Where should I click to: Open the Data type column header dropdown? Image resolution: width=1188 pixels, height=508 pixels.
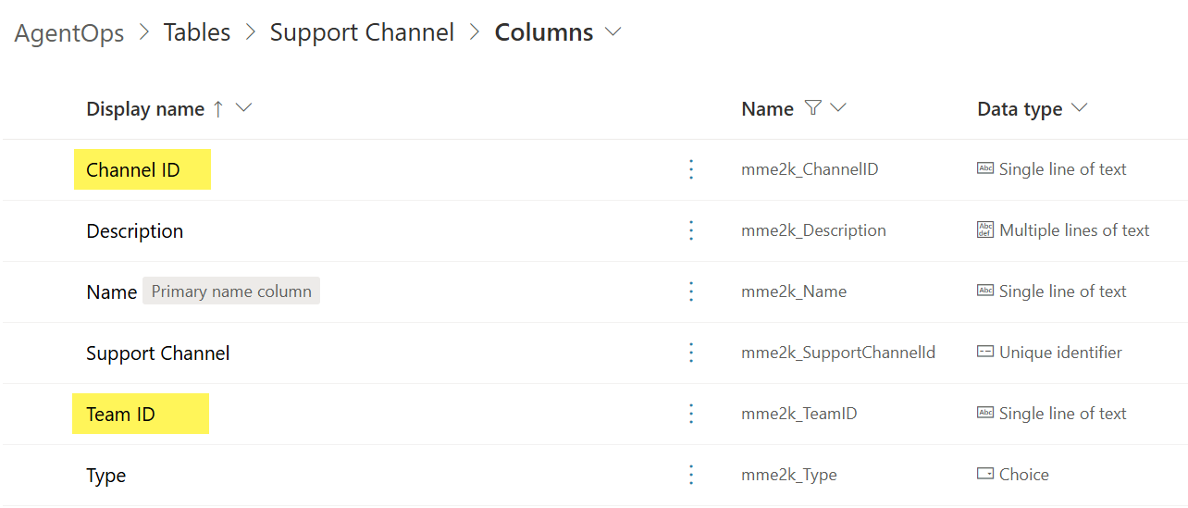click(x=1079, y=108)
